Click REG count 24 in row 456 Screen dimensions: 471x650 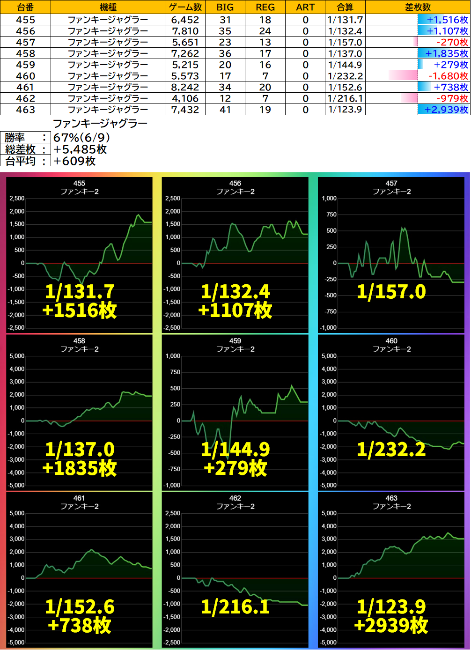click(x=265, y=31)
